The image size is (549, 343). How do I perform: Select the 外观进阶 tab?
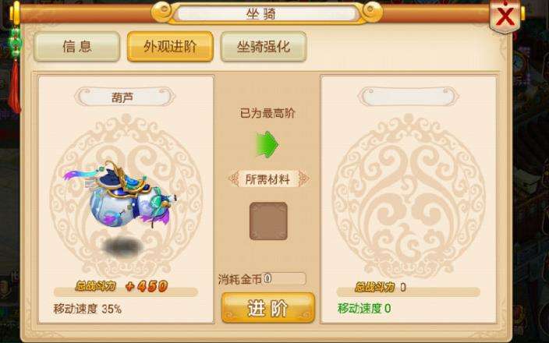click(x=170, y=47)
